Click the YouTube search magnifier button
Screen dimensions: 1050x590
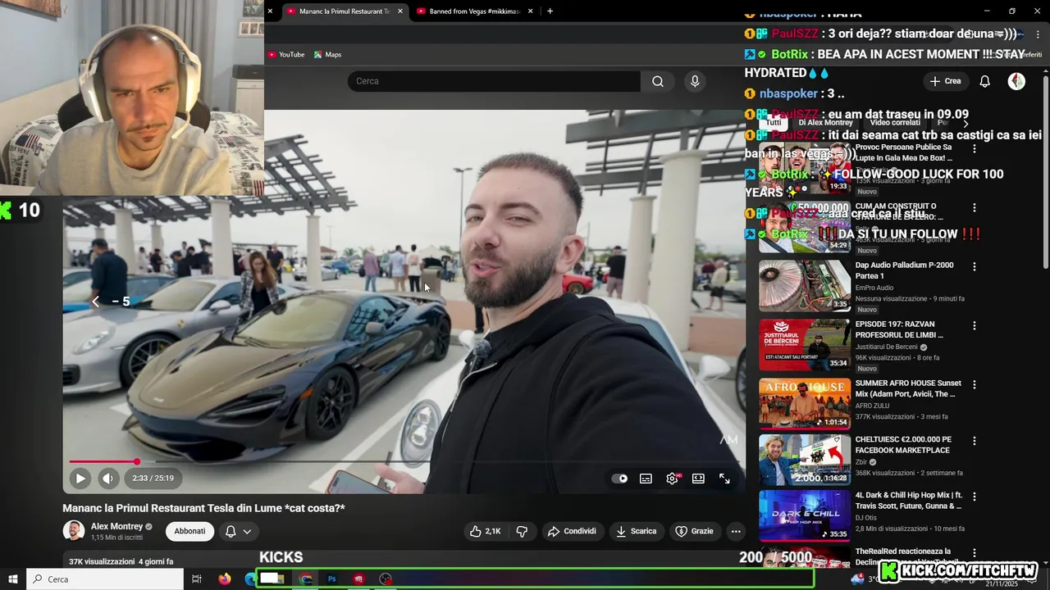[x=657, y=81]
